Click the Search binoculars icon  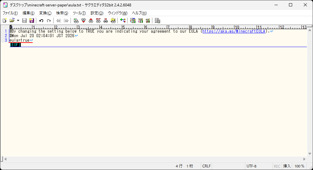(x=76, y=20)
